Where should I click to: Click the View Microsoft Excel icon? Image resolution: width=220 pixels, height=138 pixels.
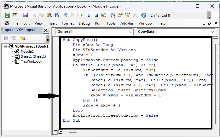click(x=8, y=15)
